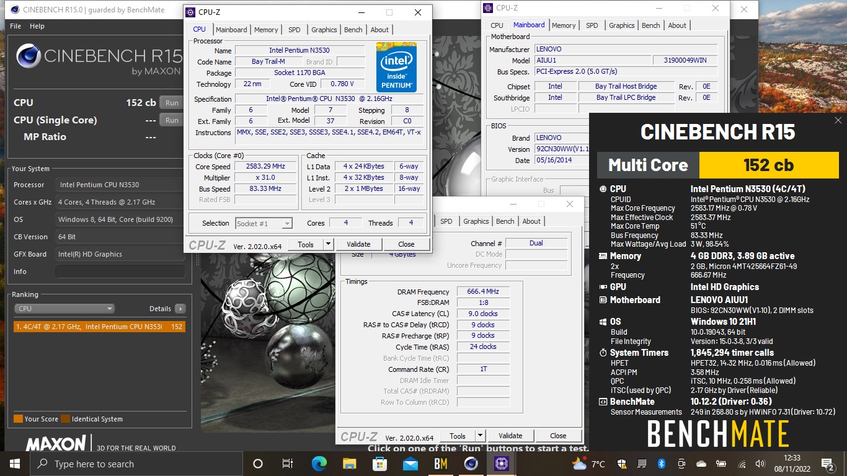Click Tools in Memory CPU-Z window
The height and width of the screenshot is (476, 847).
pyautogui.click(x=458, y=436)
